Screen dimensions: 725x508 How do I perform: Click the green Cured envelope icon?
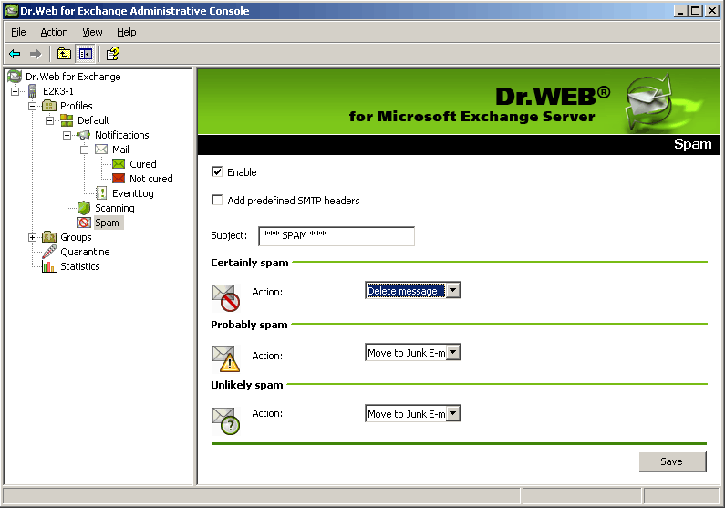click(119, 164)
